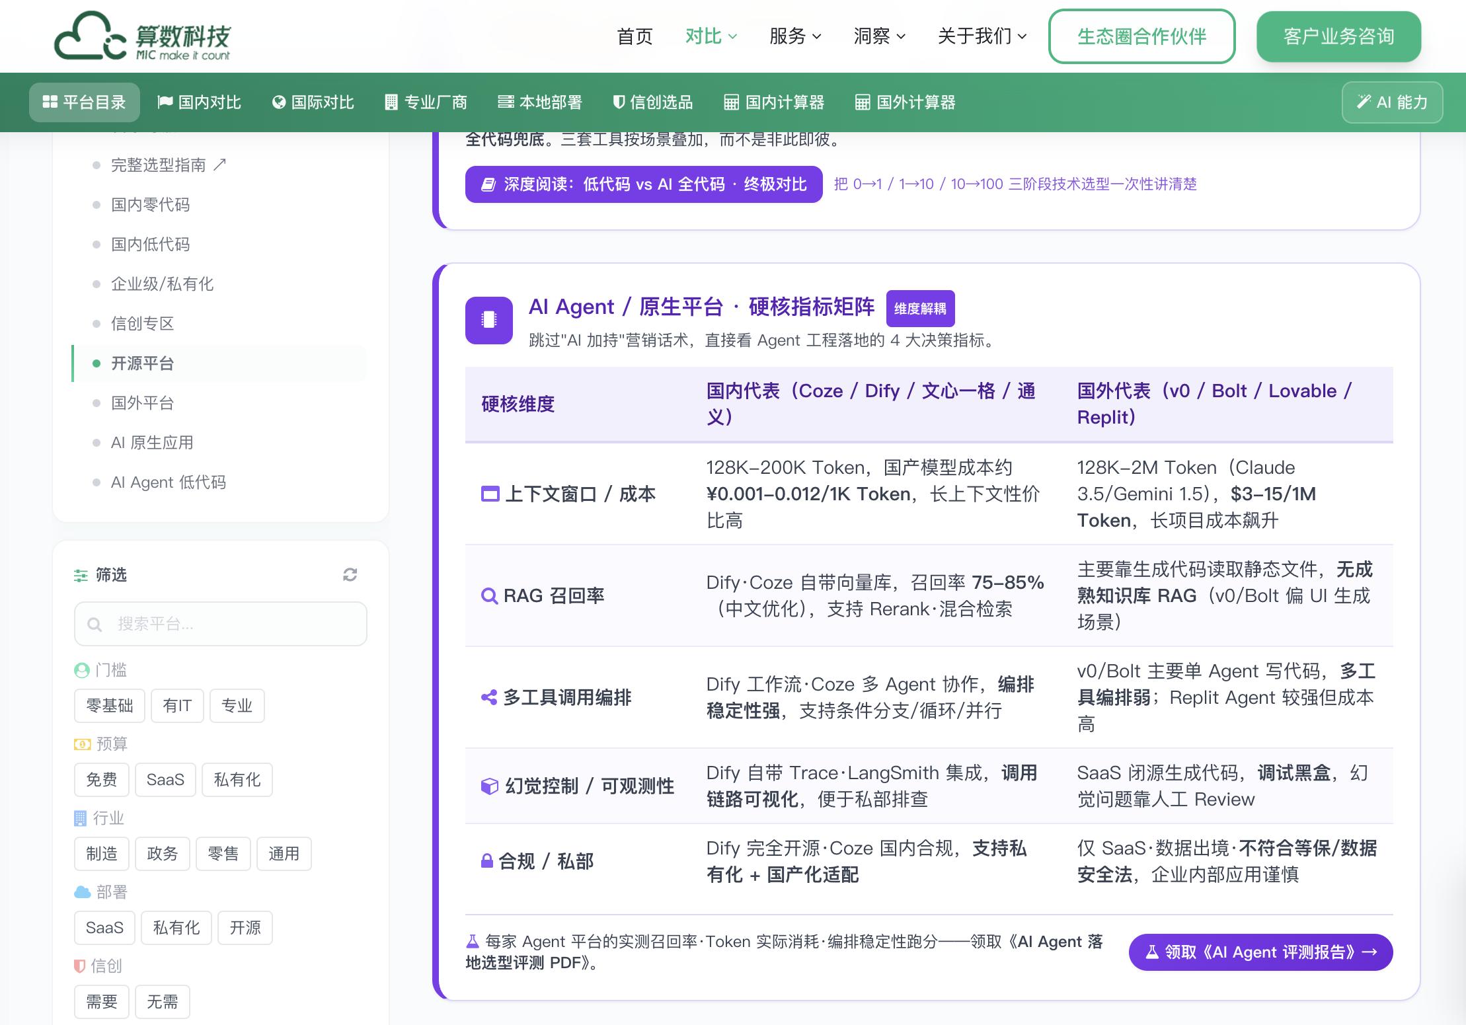Toggle the 零基础 filter chip
This screenshot has height=1025, width=1466.
pyautogui.click(x=110, y=706)
